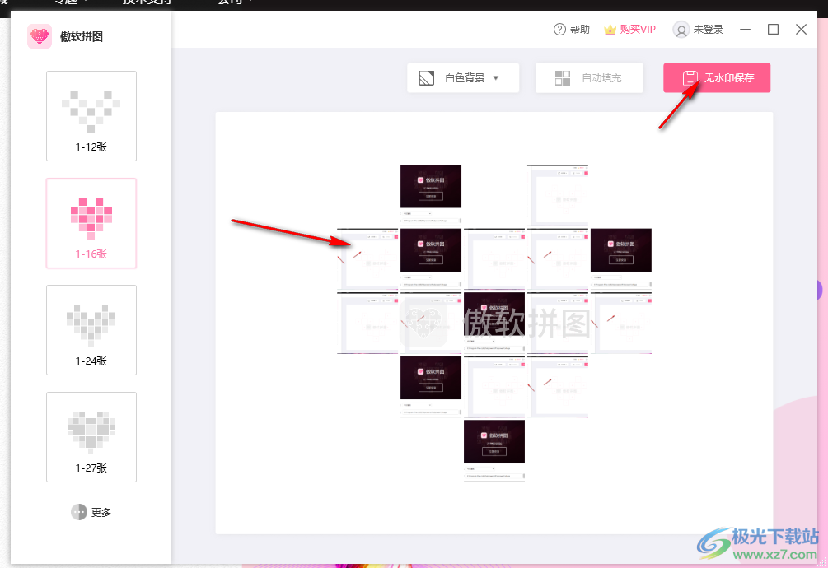Click the 傲软拼图 heart logo icon
The image size is (828, 568).
(x=40, y=36)
